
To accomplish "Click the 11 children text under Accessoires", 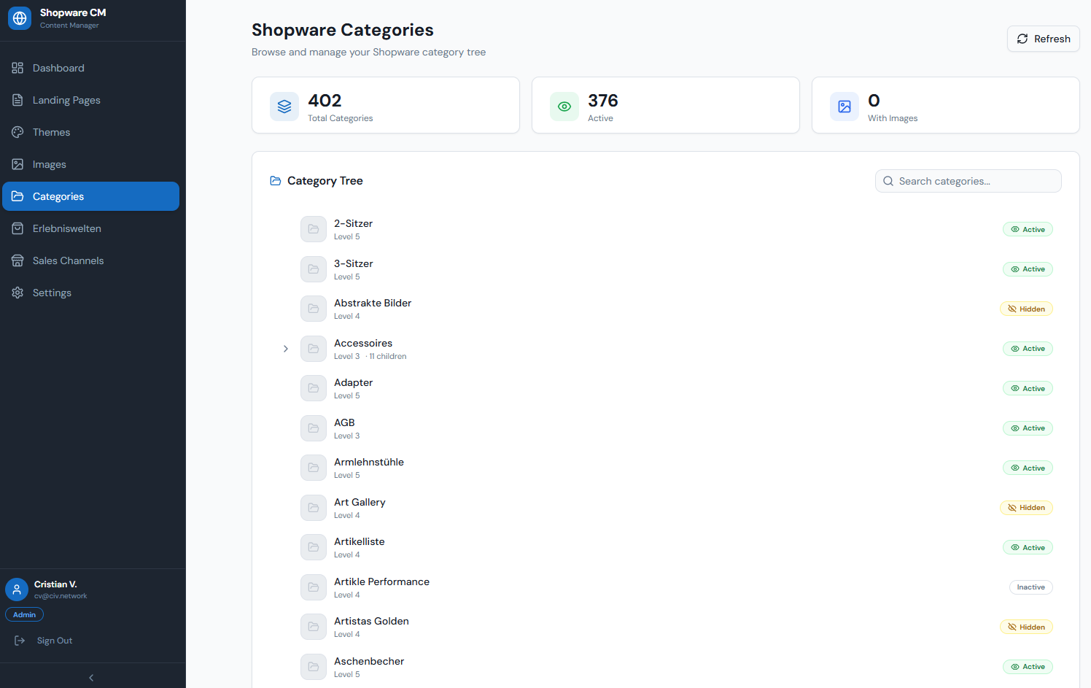I will [387, 357].
